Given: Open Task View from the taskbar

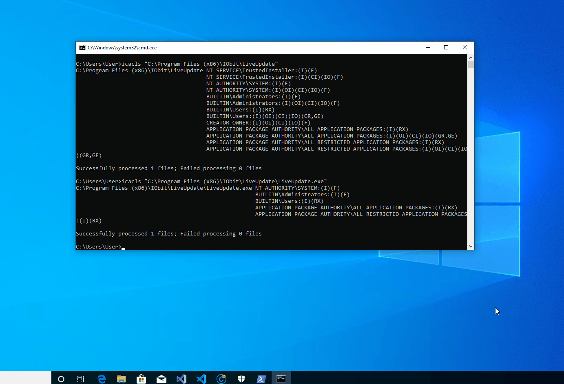Looking at the screenshot, I should coord(81,379).
